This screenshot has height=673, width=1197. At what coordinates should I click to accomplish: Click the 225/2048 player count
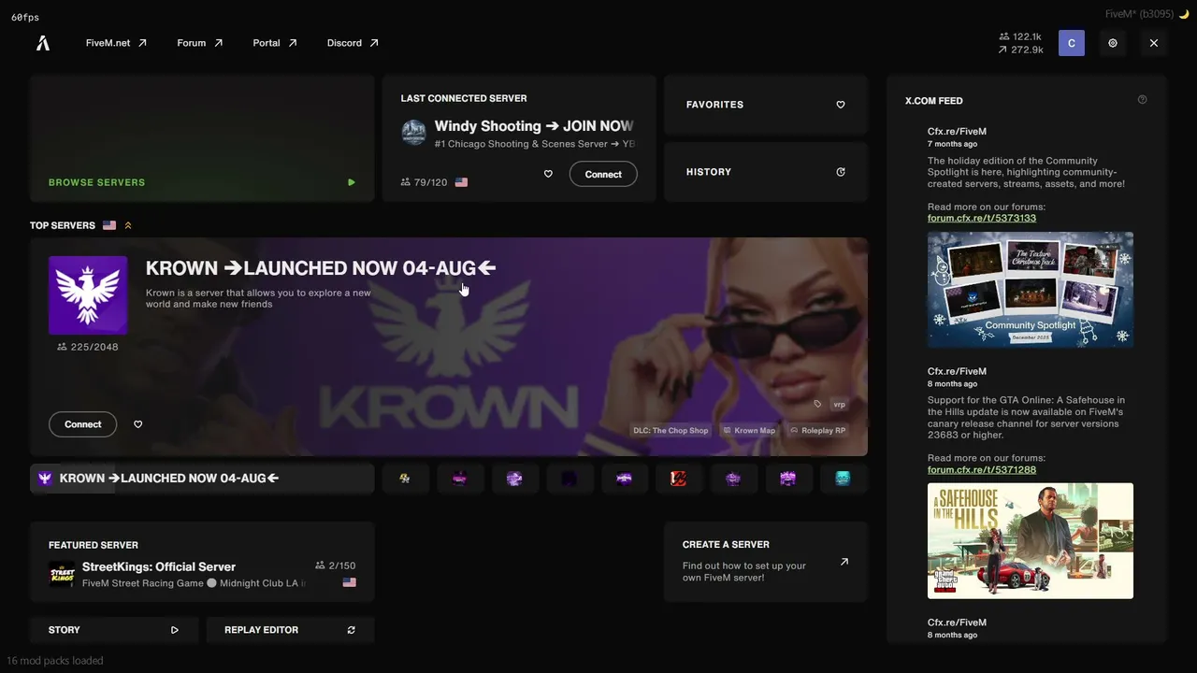pos(88,347)
